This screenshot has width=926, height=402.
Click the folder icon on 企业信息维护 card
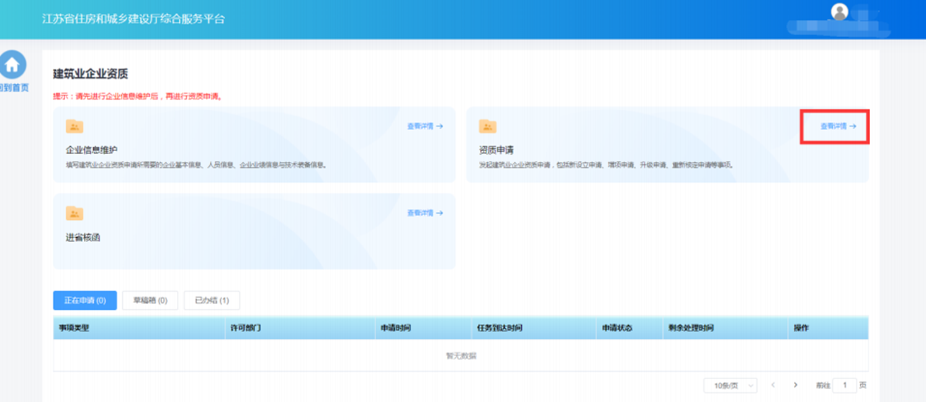(74, 126)
